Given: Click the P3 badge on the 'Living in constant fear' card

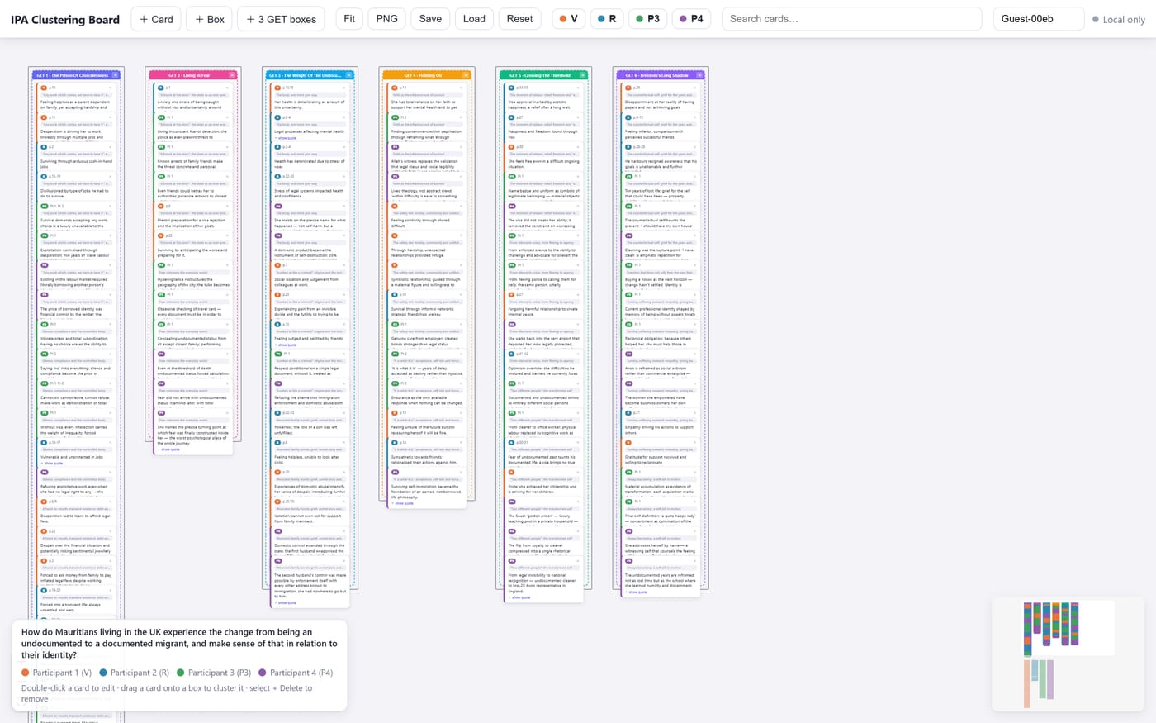Looking at the screenshot, I should coord(161,117).
